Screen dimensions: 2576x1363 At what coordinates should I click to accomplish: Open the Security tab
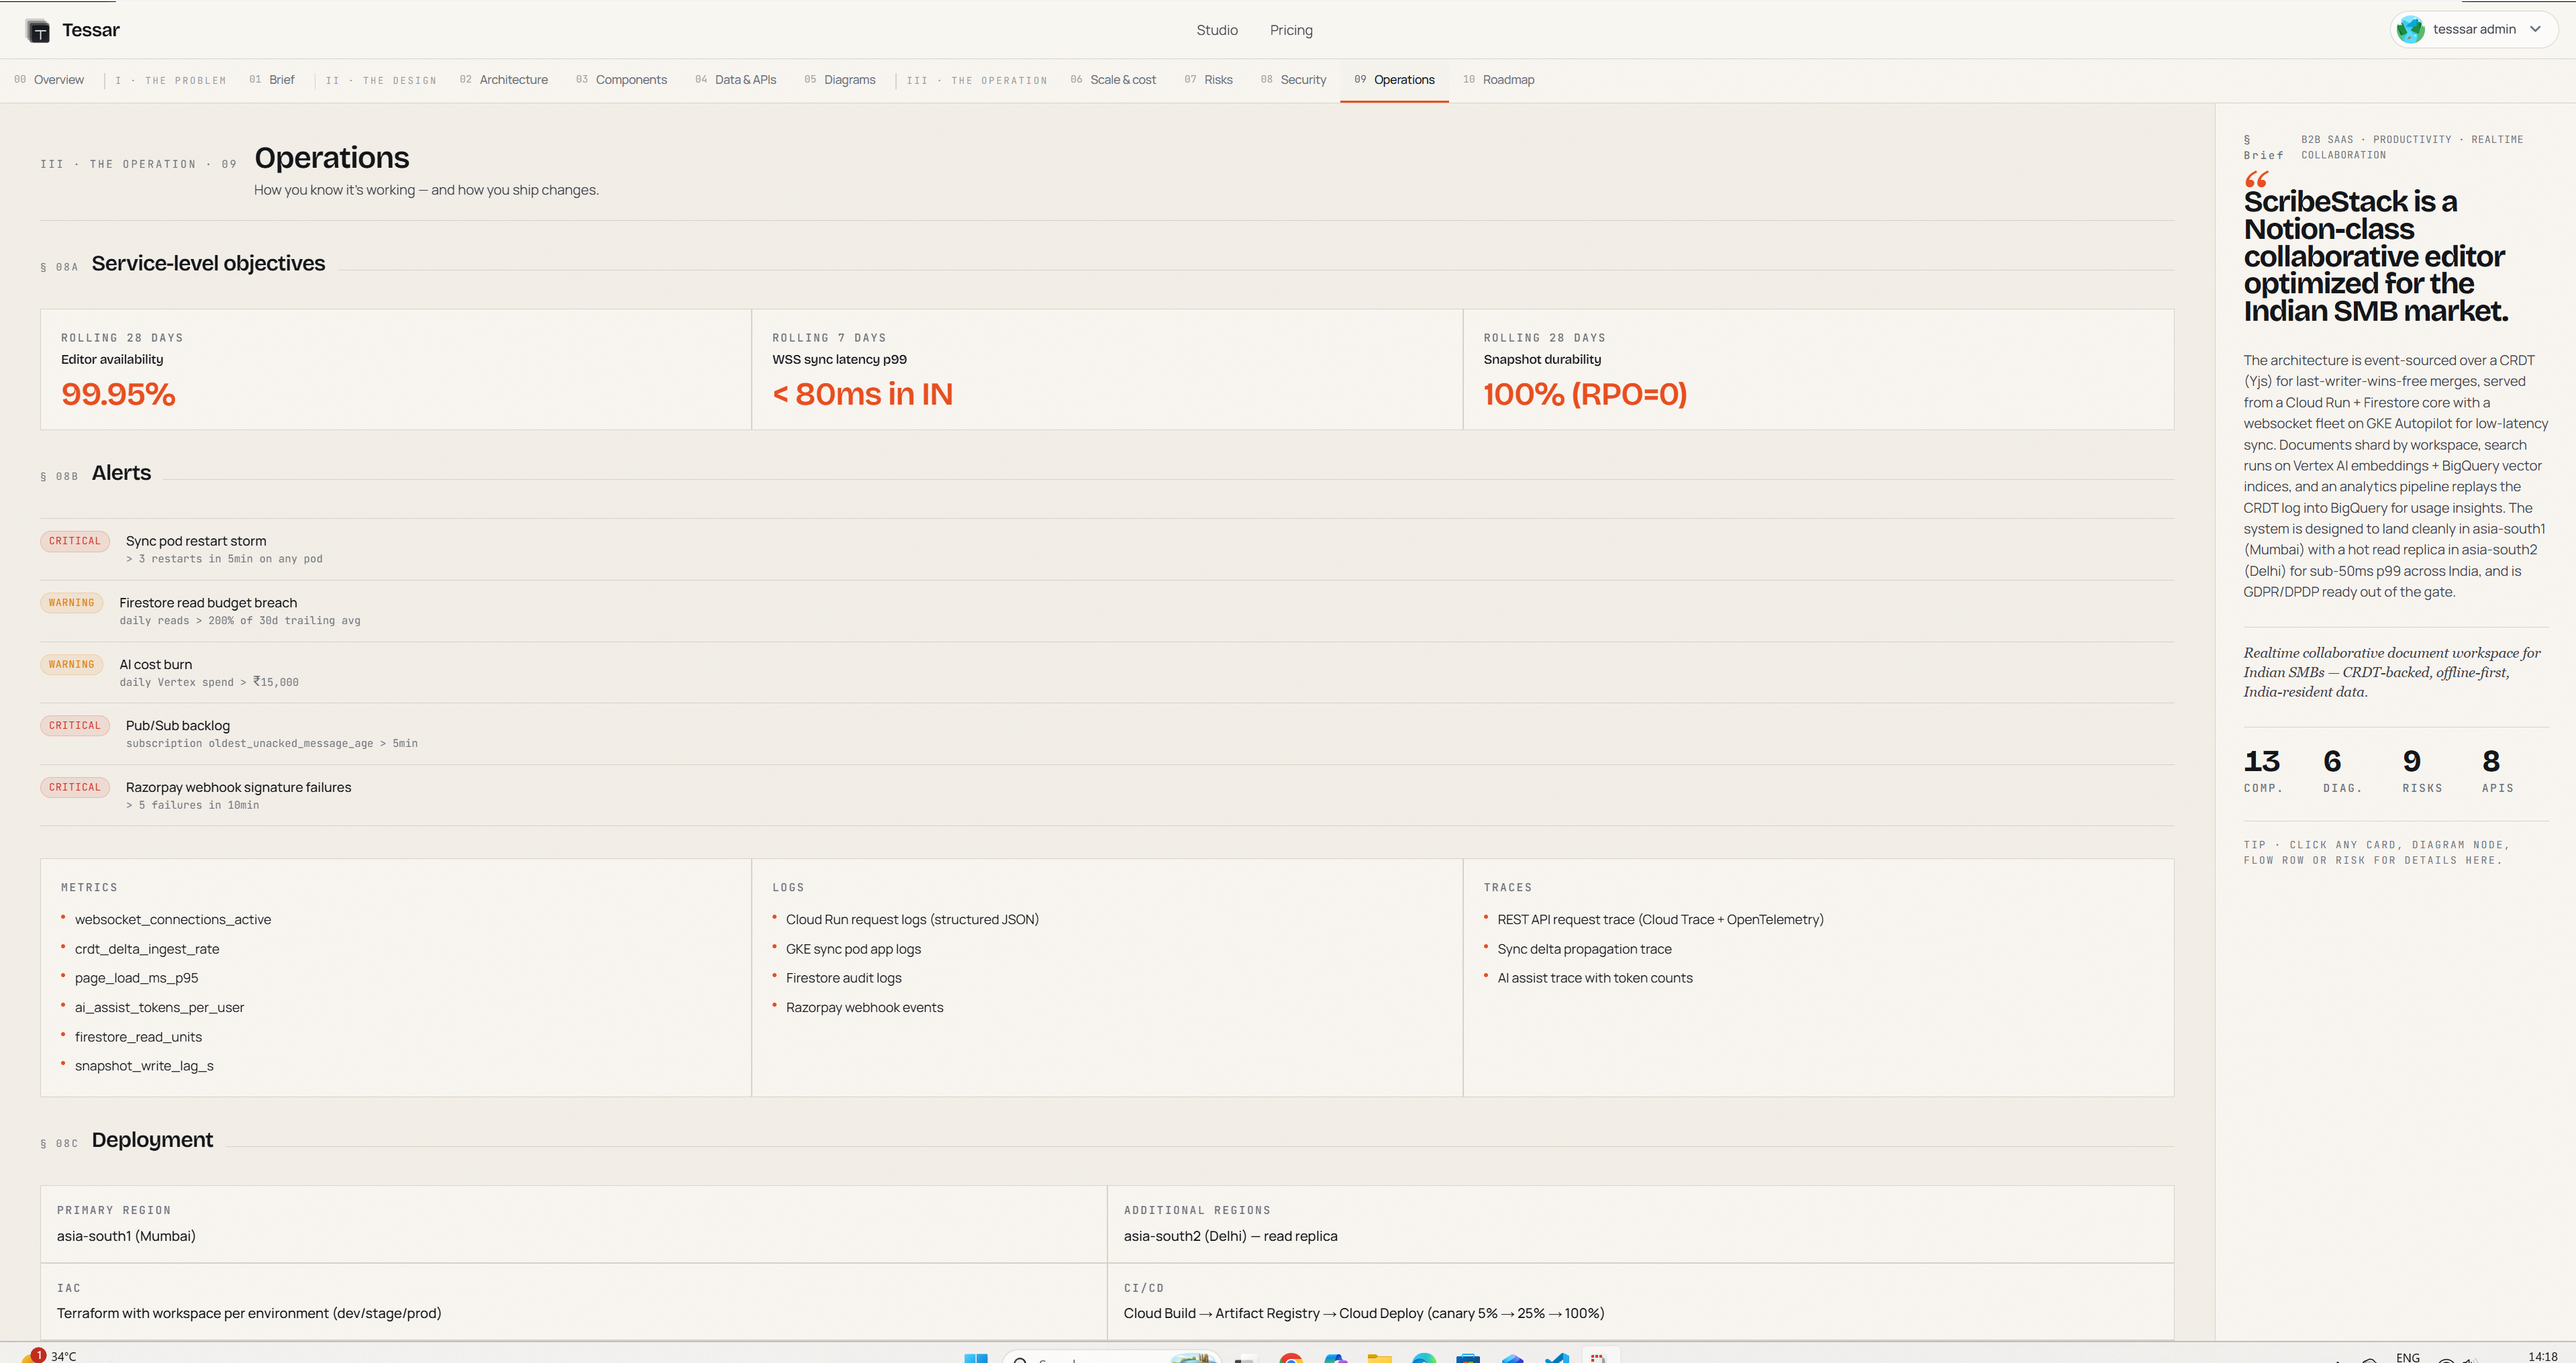point(1294,80)
